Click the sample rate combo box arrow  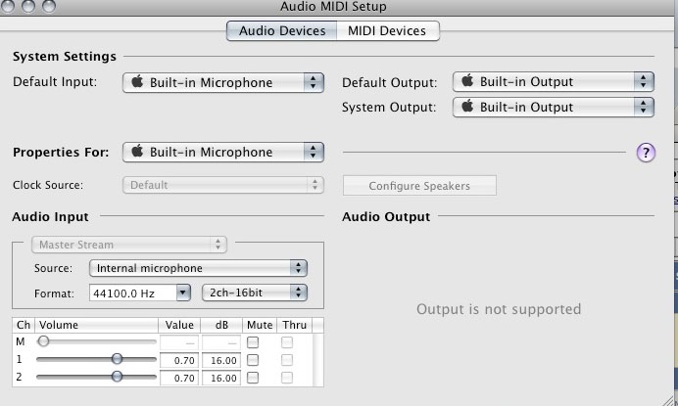183,293
